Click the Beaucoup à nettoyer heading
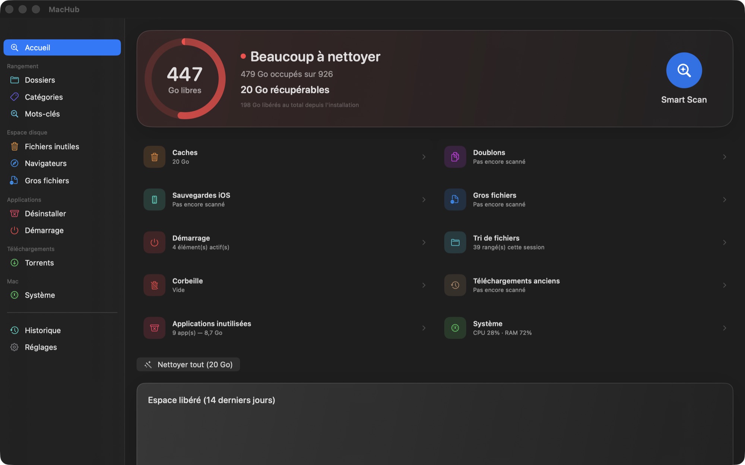Viewport: 745px width, 465px height. (x=315, y=57)
